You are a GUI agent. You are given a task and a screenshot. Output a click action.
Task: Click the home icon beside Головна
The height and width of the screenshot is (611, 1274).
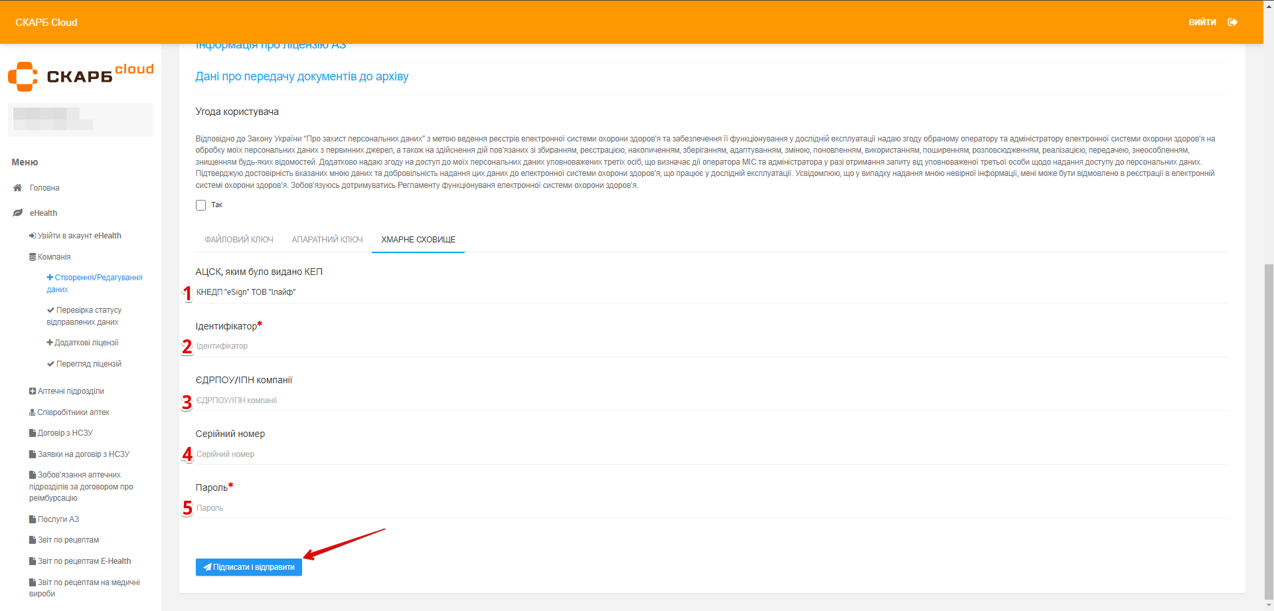[x=18, y=188]
